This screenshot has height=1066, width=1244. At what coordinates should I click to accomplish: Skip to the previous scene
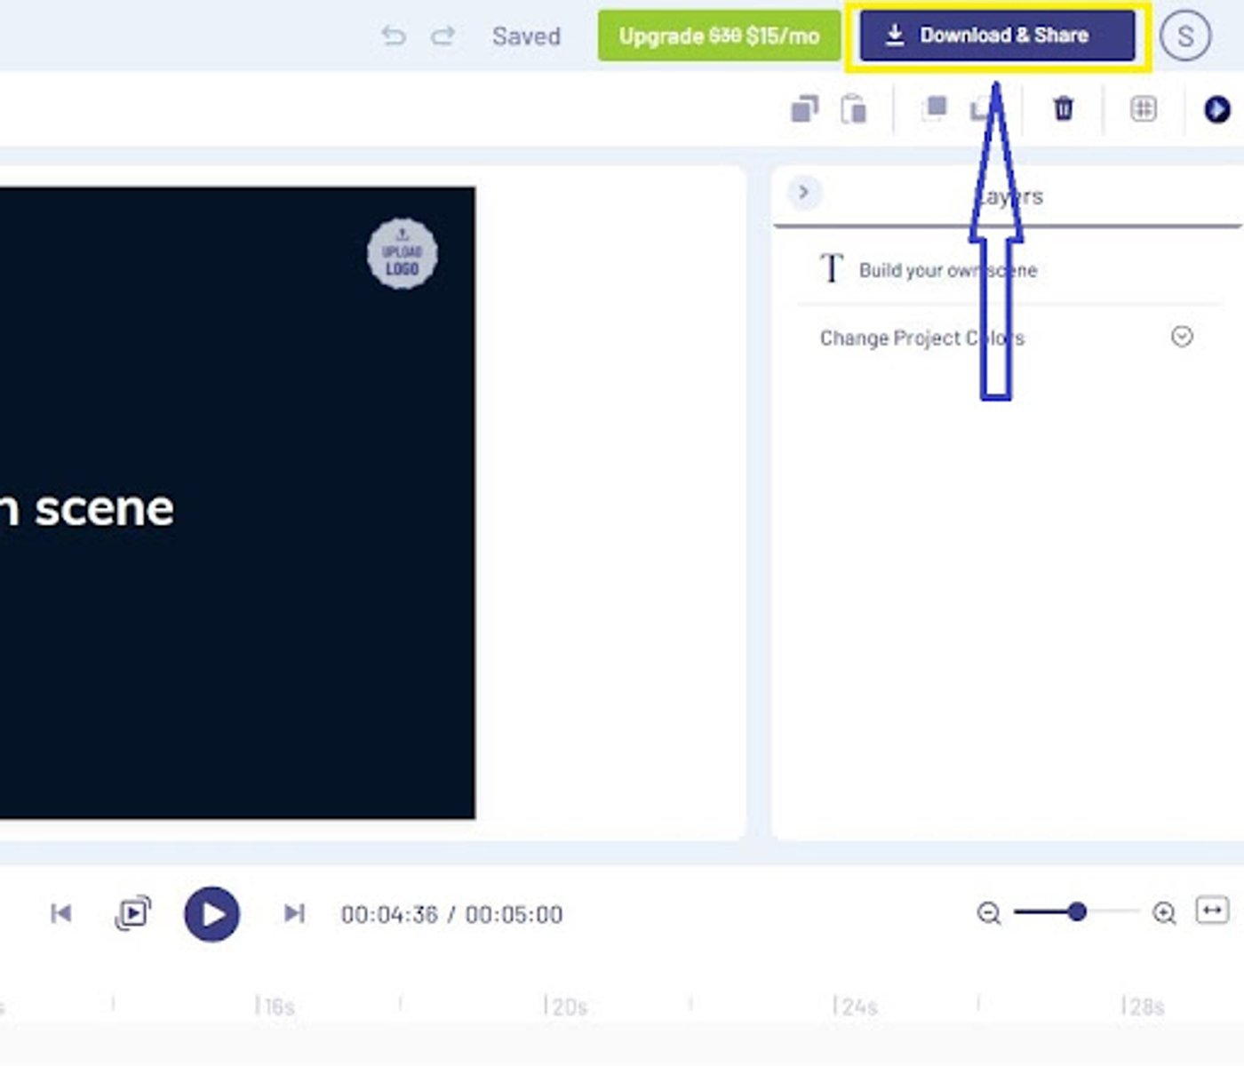point(61,913)
